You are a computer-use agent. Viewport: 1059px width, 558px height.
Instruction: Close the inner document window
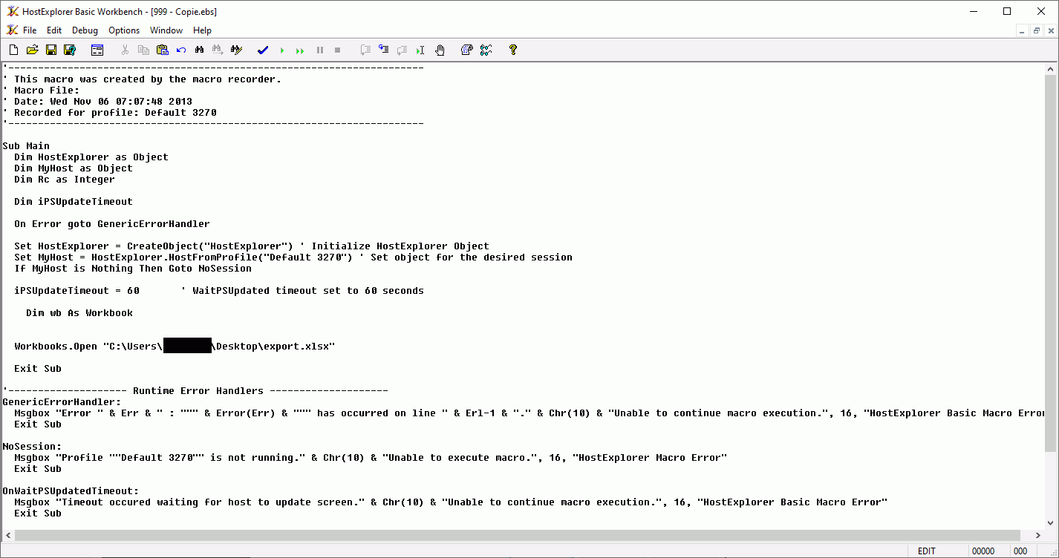1049,30
